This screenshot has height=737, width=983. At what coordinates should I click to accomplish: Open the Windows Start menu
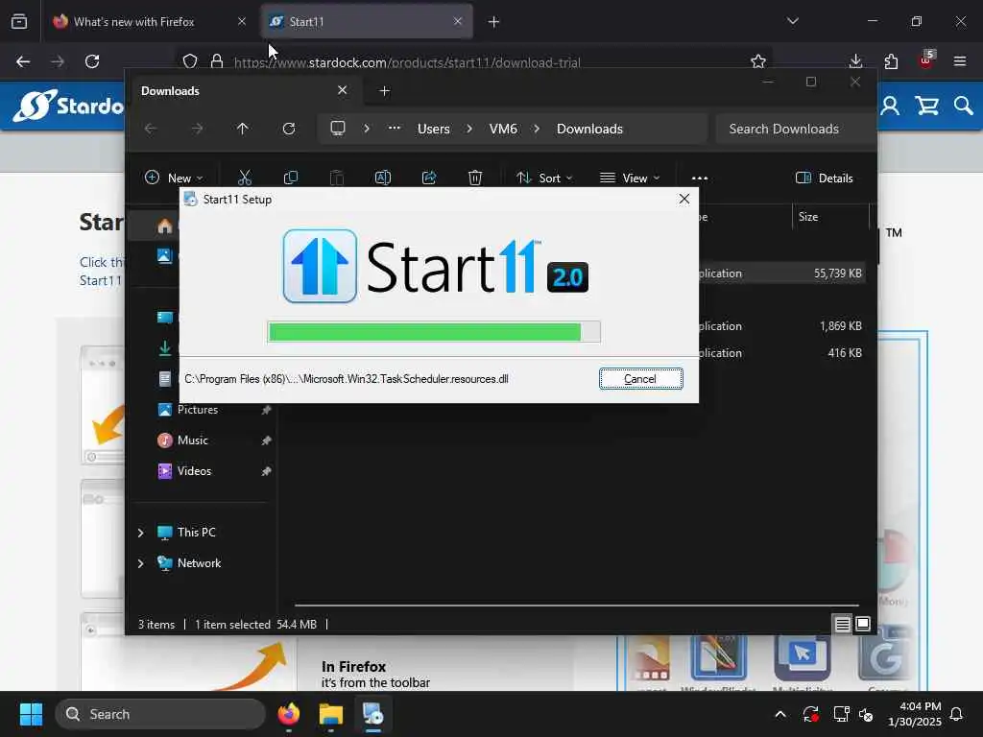tap(31, 714)
